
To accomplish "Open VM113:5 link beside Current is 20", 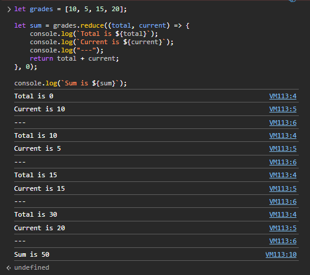I will tap(283, 228).
